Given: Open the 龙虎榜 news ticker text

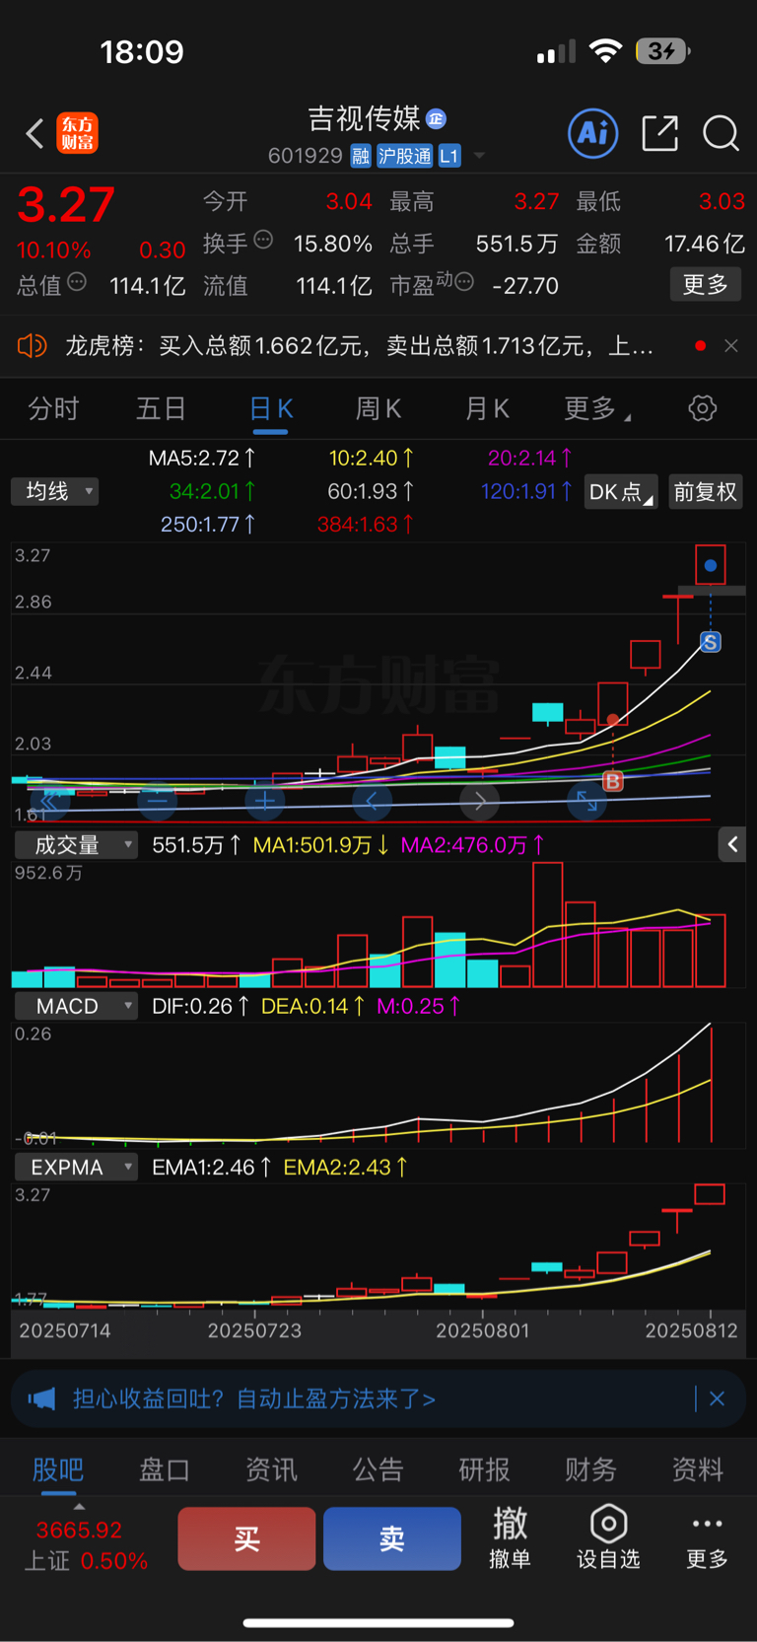Looking at the screenshot, I should tap(359, 346).
